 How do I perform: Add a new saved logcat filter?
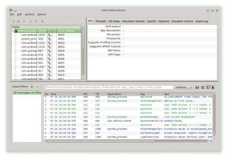point(32,87)
